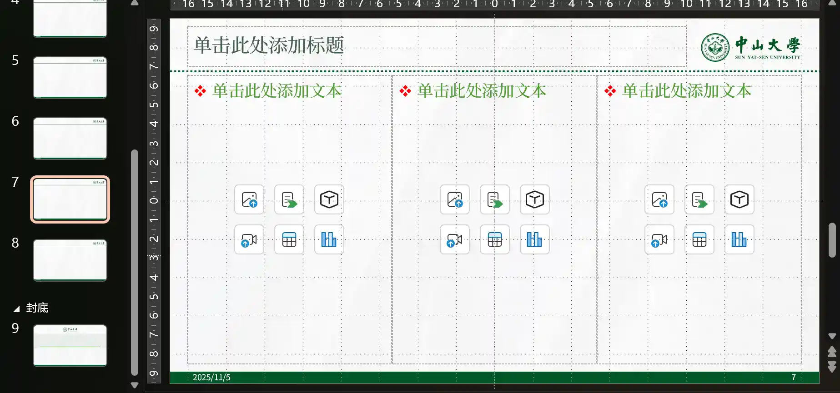Go to previous slide using double-up arrow
Viewport: 840px width, 393px height.
pos(832,352)
